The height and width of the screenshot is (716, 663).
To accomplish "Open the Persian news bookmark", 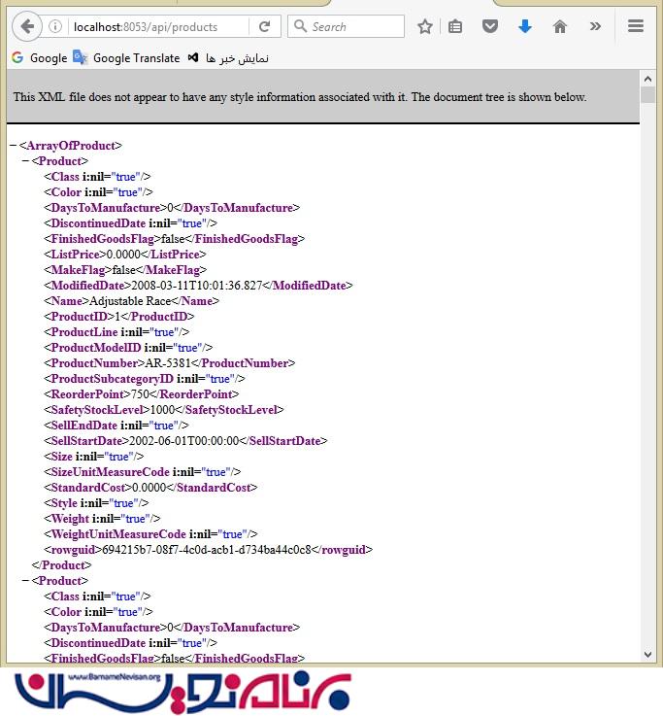I will pos(229,58).
